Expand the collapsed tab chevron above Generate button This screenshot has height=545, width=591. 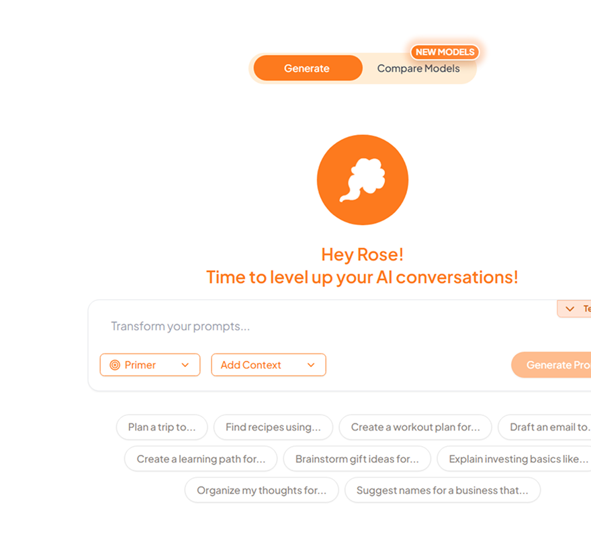570,309
